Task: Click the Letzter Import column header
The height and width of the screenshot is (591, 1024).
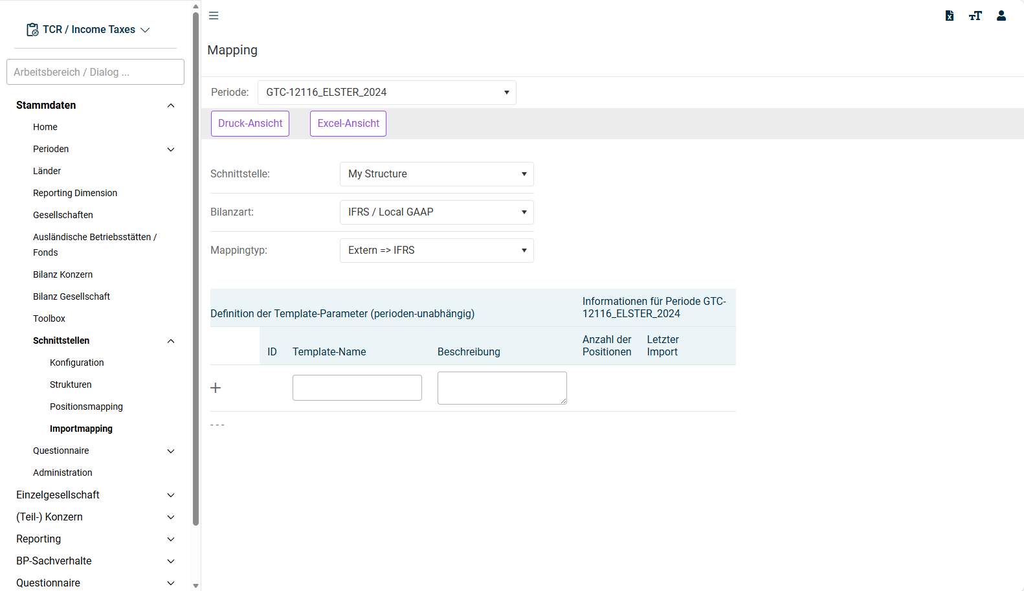Action: 663,346
